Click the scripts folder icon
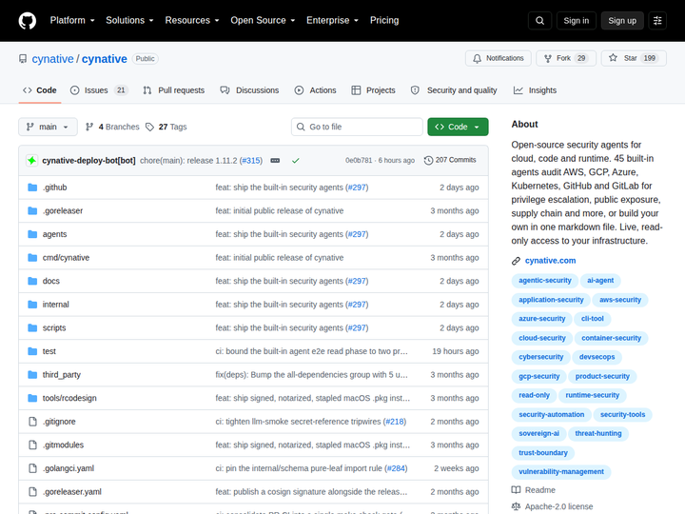The height and width of the screenshot is (514, 685). (32, 327)
